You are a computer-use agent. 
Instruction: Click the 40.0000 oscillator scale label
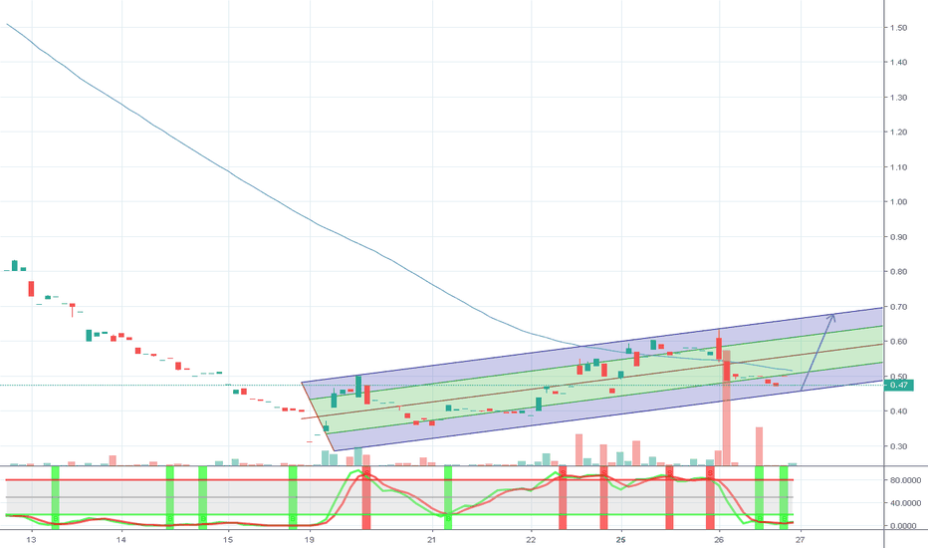[905, 503]
